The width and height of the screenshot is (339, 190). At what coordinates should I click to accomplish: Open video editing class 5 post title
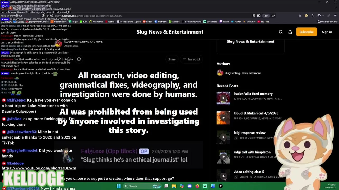(249, 172)
